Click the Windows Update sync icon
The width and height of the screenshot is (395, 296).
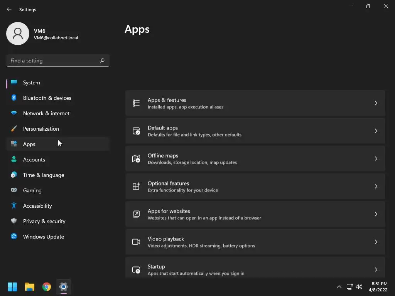coord(14,237)
